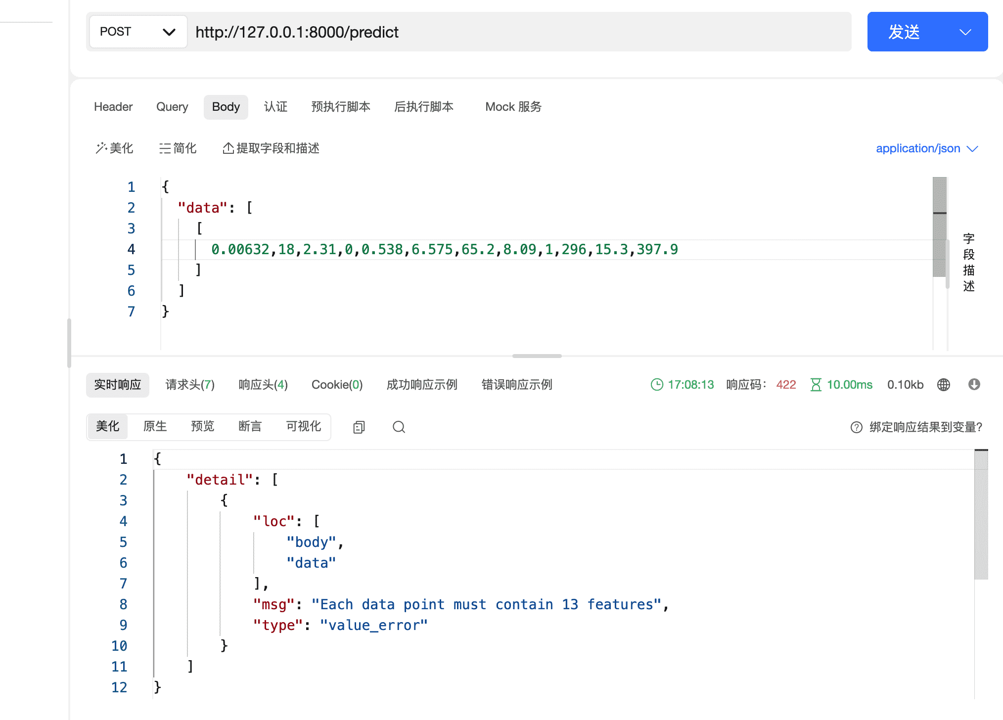
Task: Click the search response magnifier icon
Action: point(399,427)
